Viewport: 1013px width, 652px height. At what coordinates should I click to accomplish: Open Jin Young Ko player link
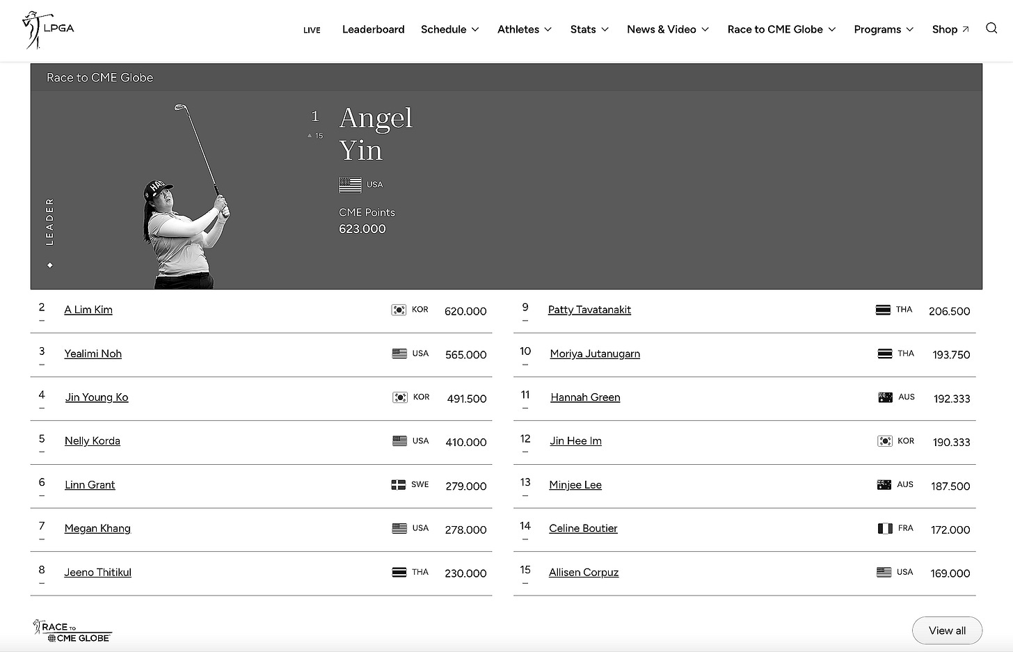pos(97,397)
